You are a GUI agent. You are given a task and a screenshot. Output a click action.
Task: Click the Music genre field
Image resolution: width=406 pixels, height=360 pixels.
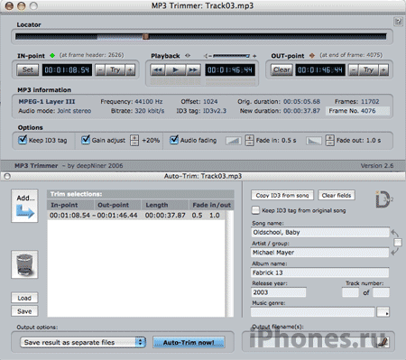(x=313, y=312)
